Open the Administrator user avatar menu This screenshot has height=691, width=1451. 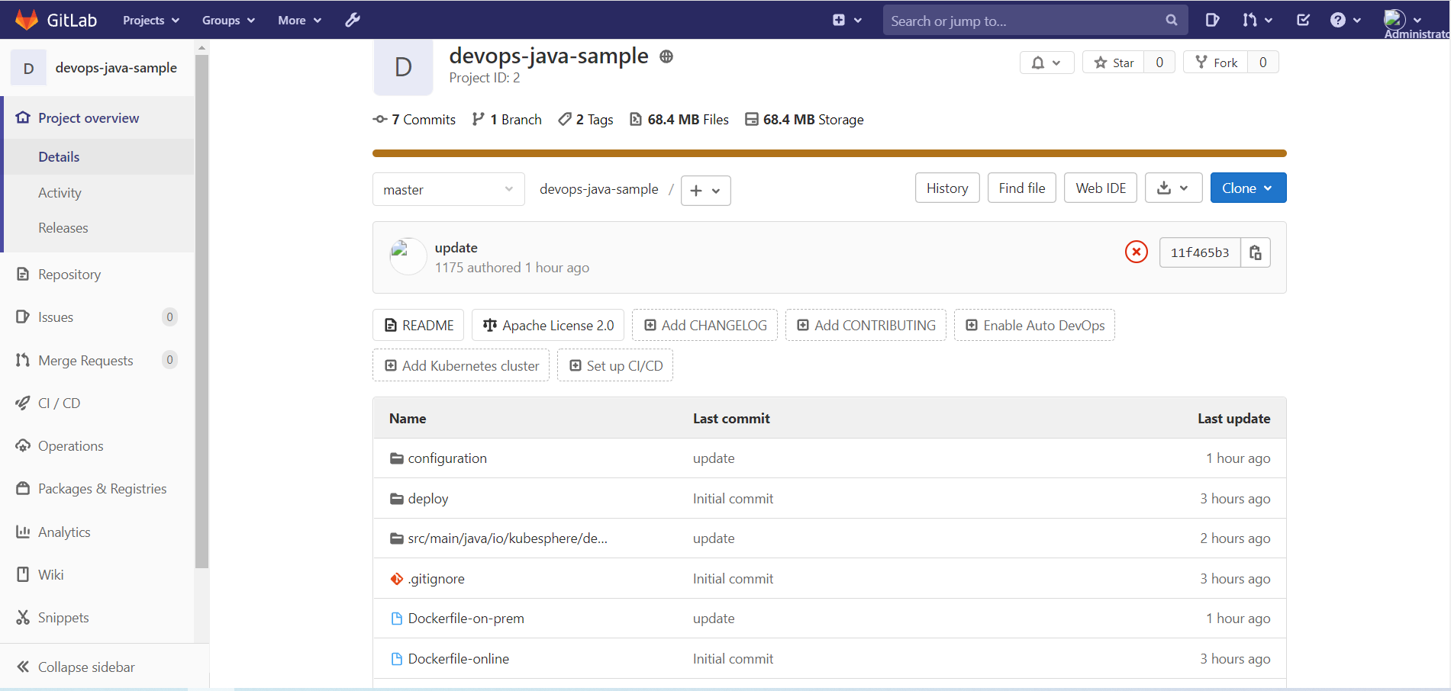click(1403, 20)
